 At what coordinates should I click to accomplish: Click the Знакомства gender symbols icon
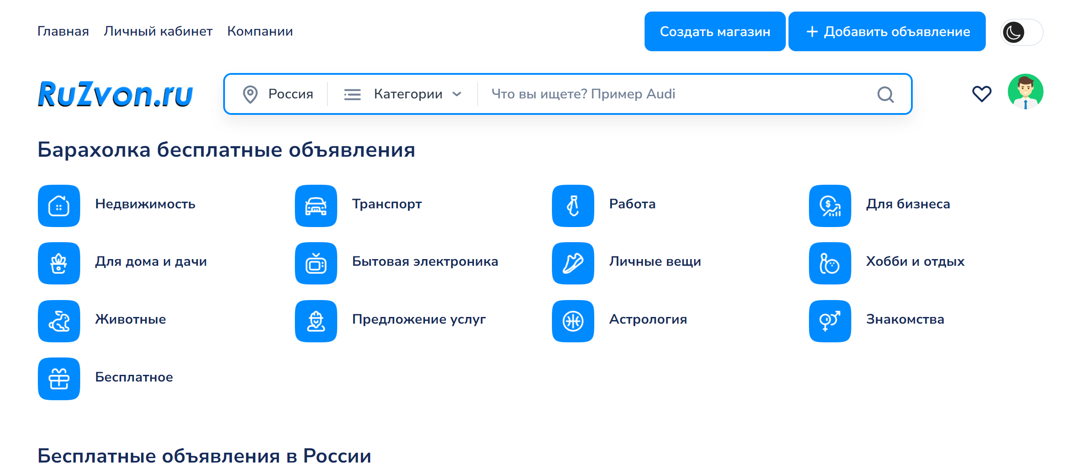click(830, 321)
